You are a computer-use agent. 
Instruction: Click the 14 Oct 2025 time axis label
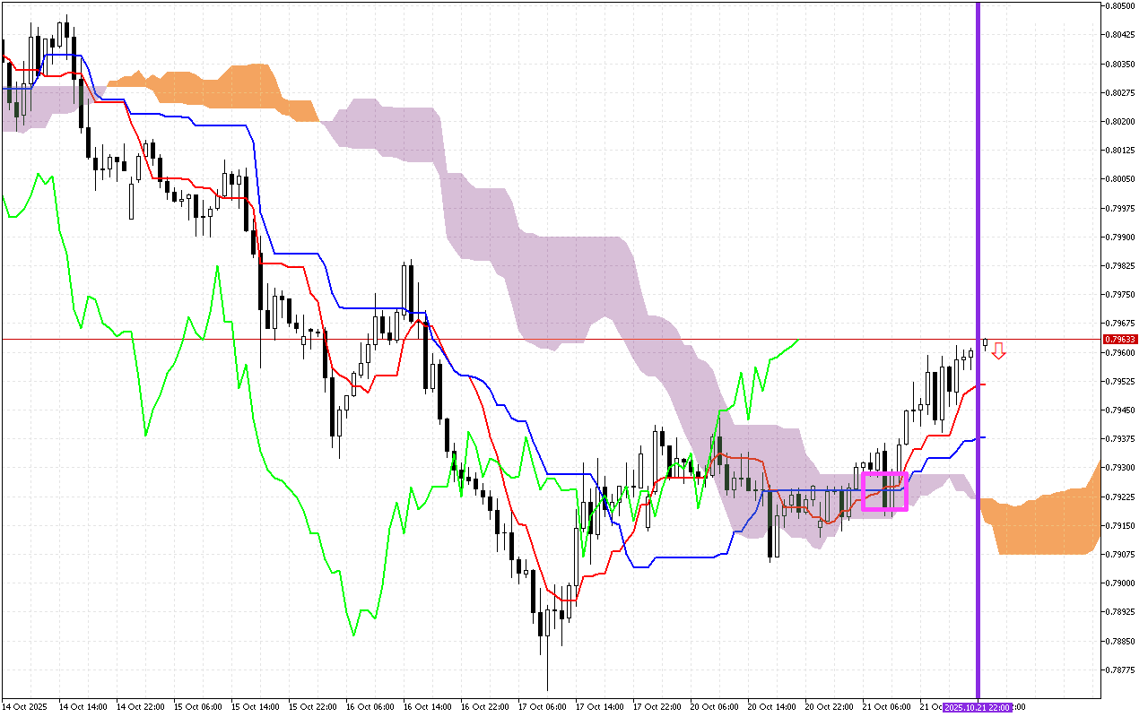25,707
